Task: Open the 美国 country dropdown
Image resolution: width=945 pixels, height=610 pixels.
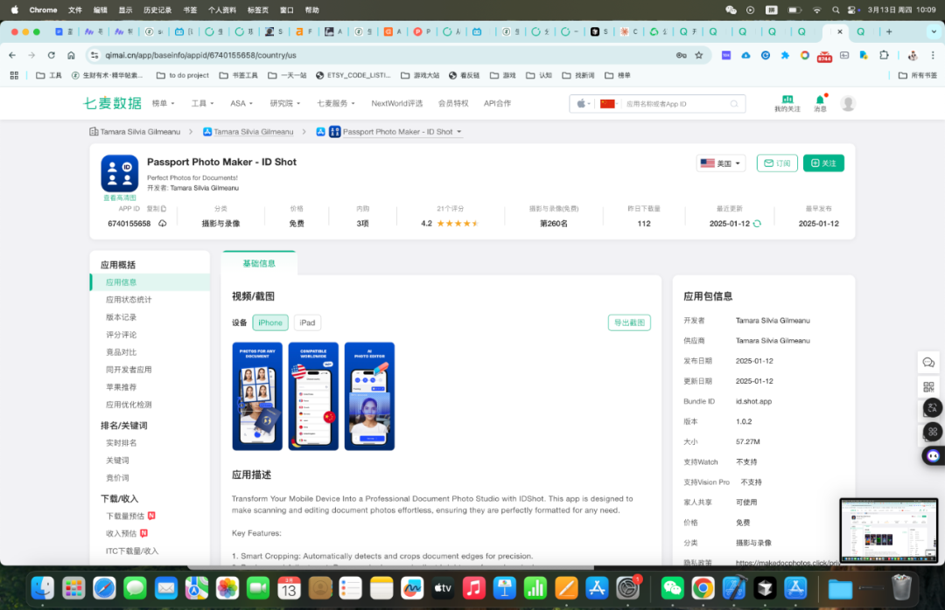Action: 721,163
